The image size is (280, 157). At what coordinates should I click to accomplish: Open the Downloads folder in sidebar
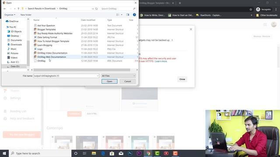(x=14, y=44)
